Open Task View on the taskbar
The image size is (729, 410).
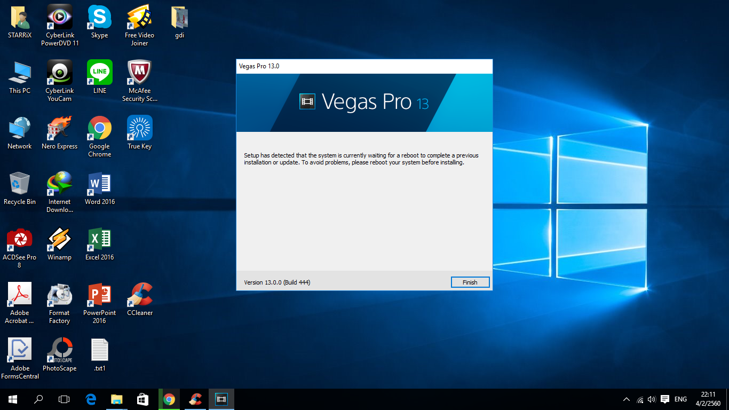pyautogui.click(x=64, y=399)
